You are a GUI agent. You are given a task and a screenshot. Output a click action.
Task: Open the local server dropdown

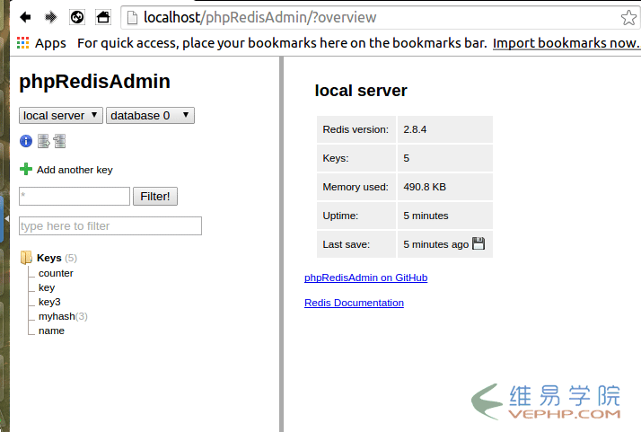click(x=61, y=115)
